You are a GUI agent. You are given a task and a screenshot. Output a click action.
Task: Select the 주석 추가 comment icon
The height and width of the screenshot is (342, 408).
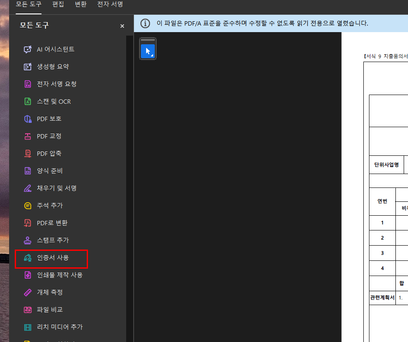click(x=28, y=206)
